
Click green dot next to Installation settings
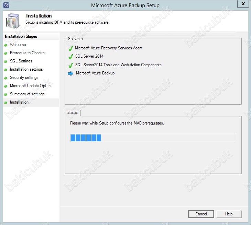click(x=6, y=70)
